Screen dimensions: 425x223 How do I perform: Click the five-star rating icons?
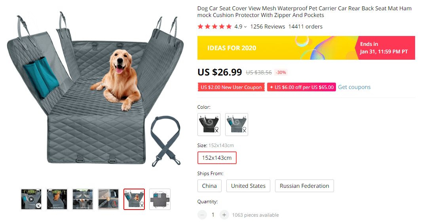point(214,26)
